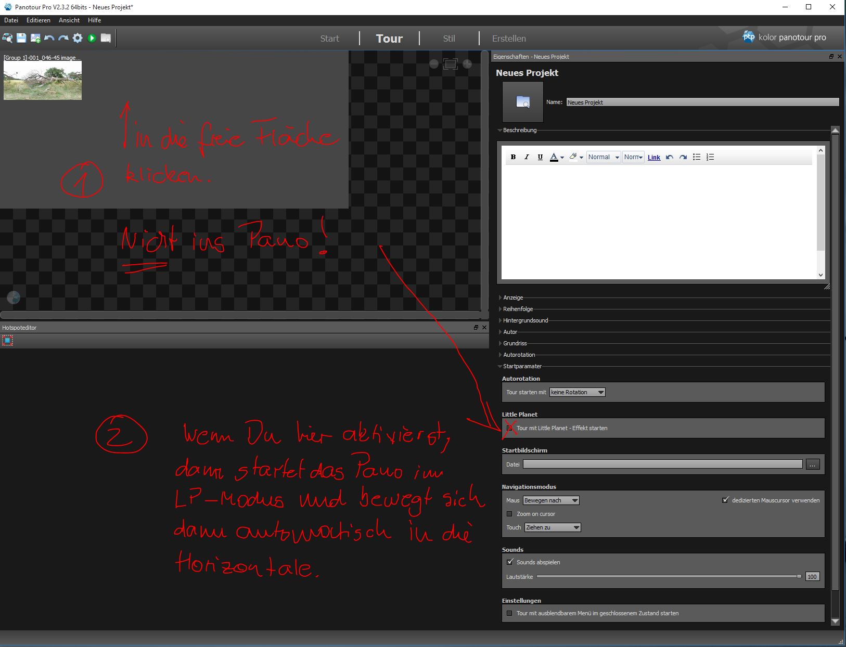Image resolution: width=846 pixels, height=647 pixels.
Task: Select the Group 1 panorama thumbnail
Action: [43, 80]
